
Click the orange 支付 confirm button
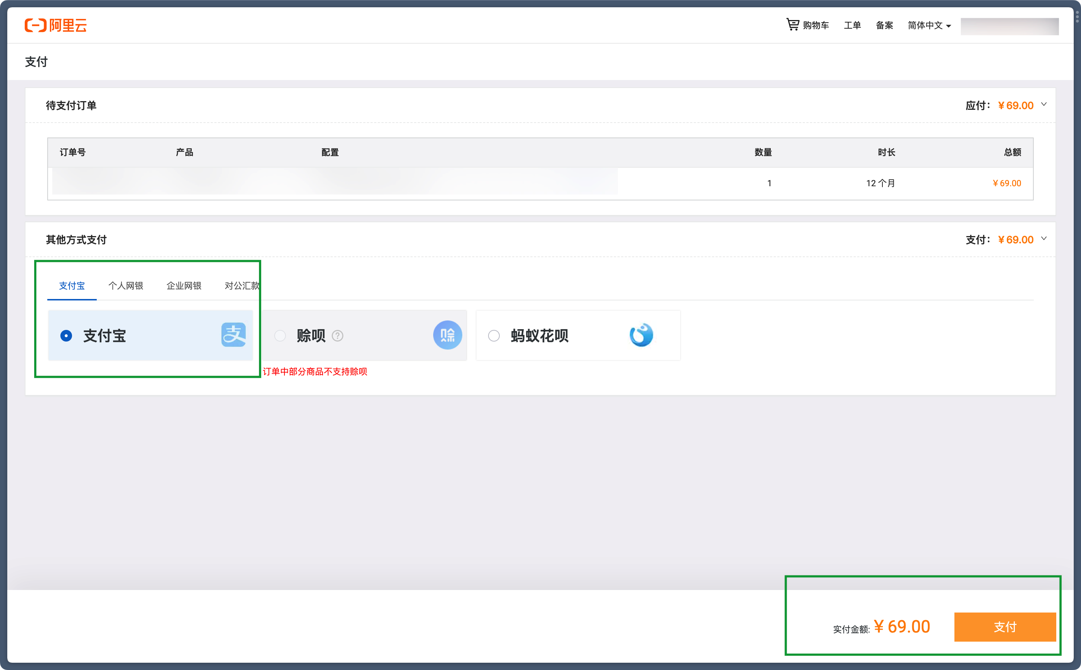[1005, 626]
